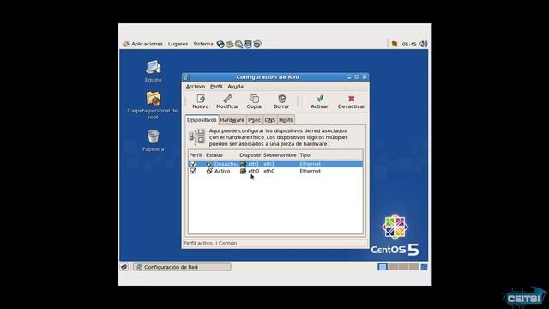Open Carpeta personal de root folder

point(153,105)
